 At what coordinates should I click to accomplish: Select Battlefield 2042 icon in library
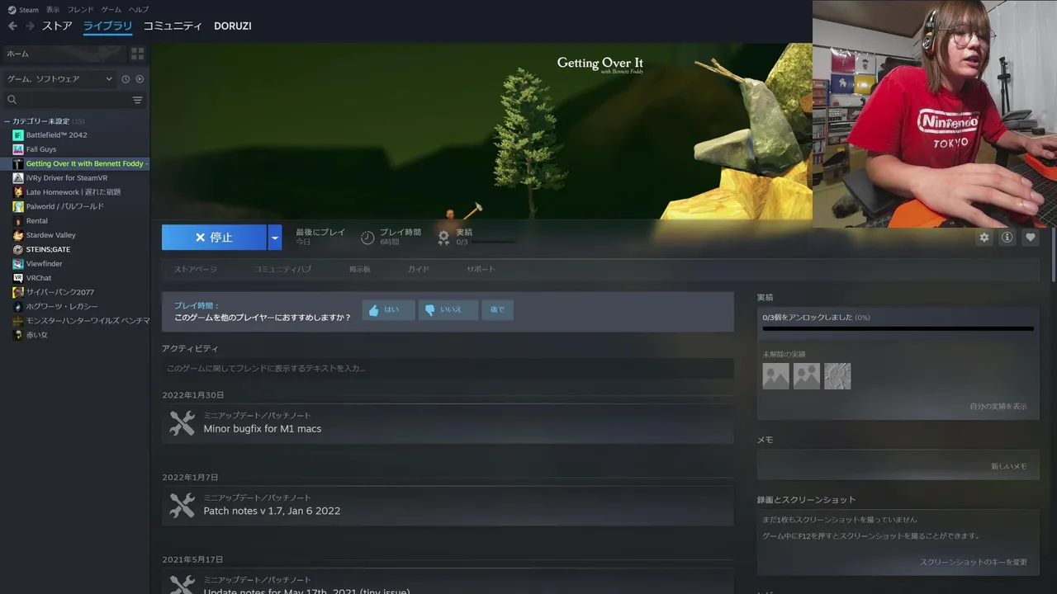[18, 134]
